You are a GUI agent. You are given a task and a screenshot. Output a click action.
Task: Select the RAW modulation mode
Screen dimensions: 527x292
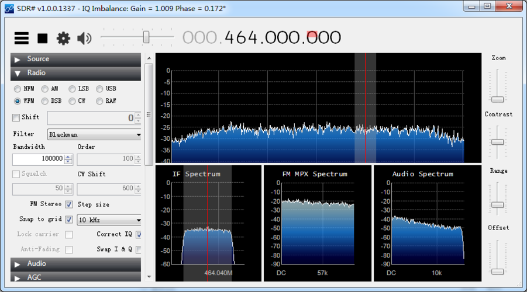99,101
